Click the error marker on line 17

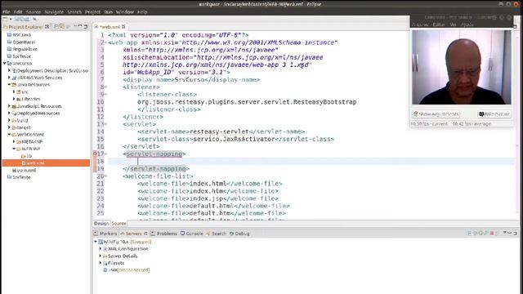[x=95, y=154]
